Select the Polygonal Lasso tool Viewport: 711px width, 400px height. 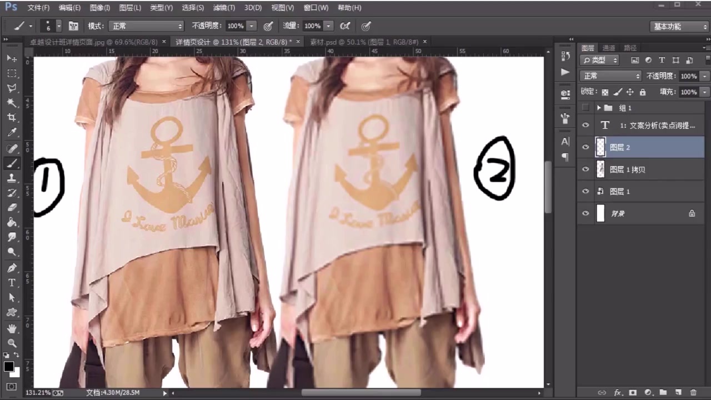[x=12, y=88]
